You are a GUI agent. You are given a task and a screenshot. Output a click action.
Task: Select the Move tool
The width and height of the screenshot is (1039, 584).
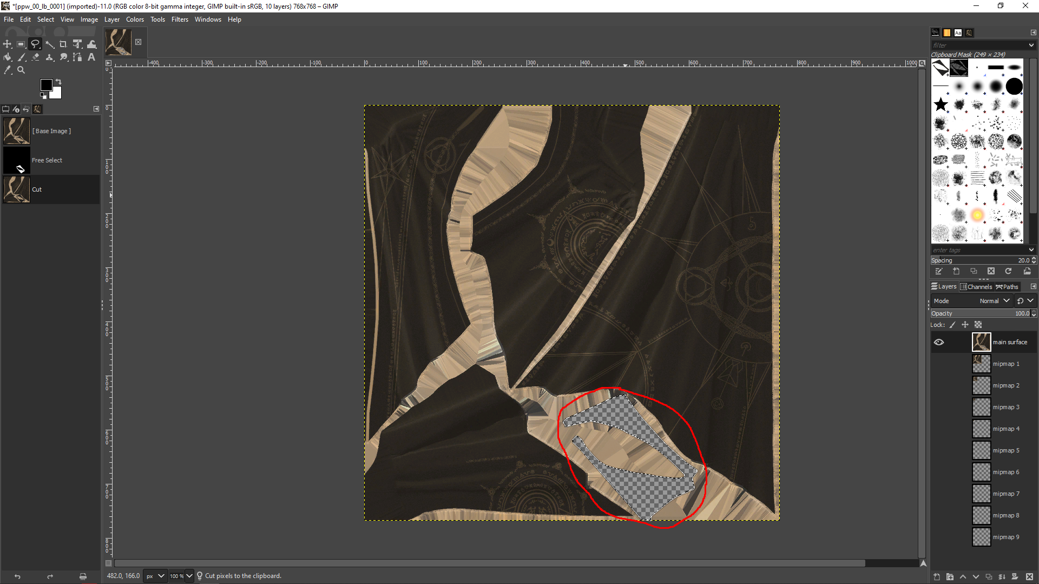coord(7,44)
